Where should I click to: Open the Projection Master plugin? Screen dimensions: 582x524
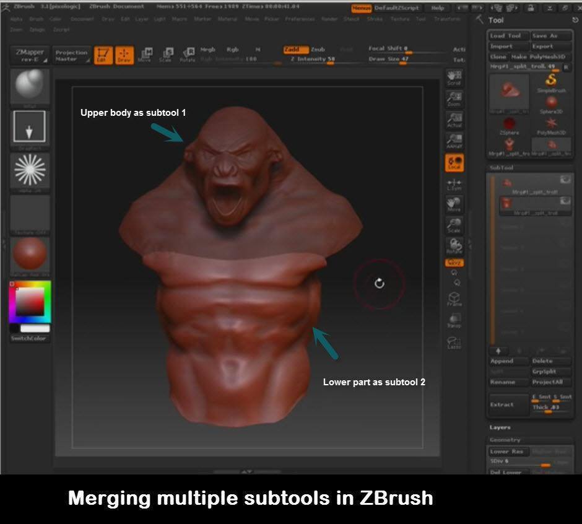(72, 56)
